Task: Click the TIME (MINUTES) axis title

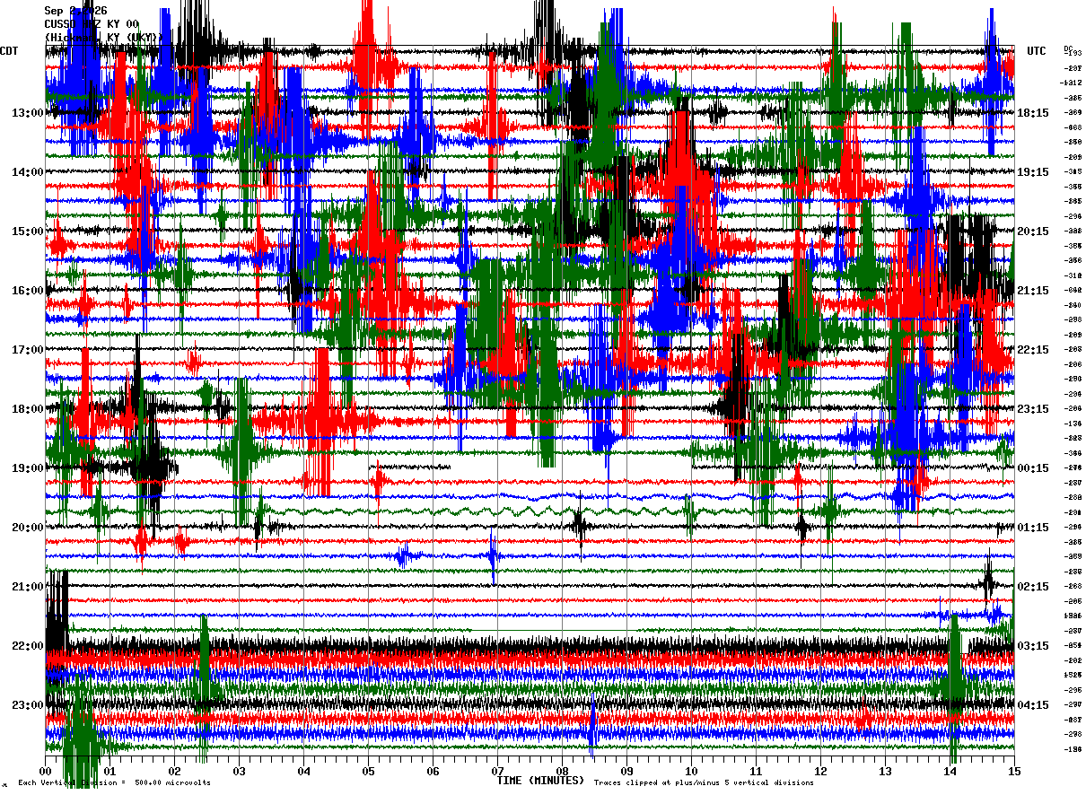Action: (540, 781)
